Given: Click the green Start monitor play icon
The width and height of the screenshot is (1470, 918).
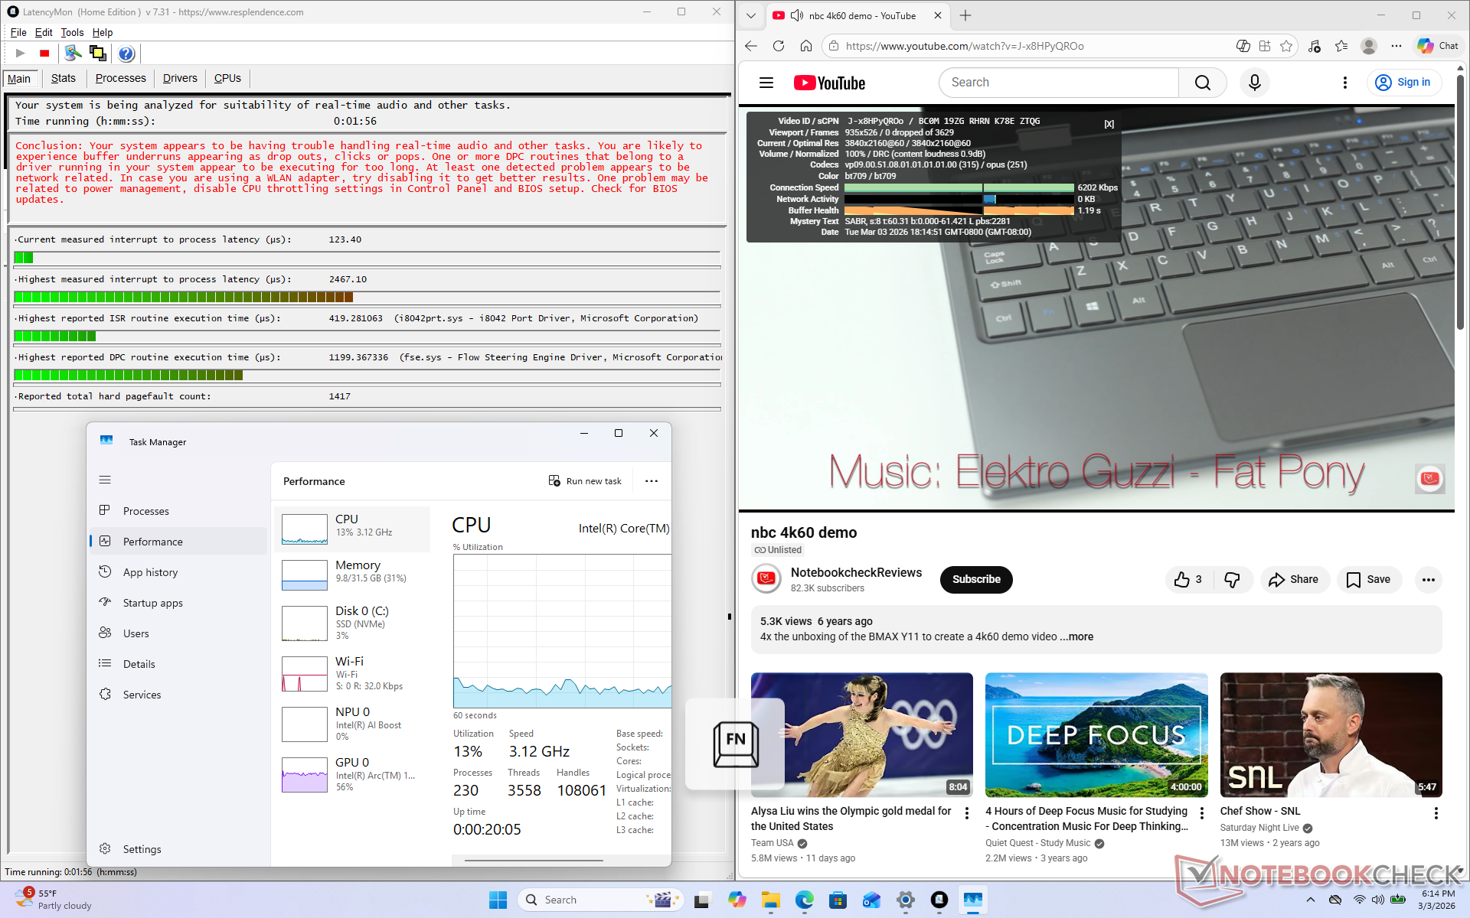Looking at the screenshot, I should click(x=21, y=54).
